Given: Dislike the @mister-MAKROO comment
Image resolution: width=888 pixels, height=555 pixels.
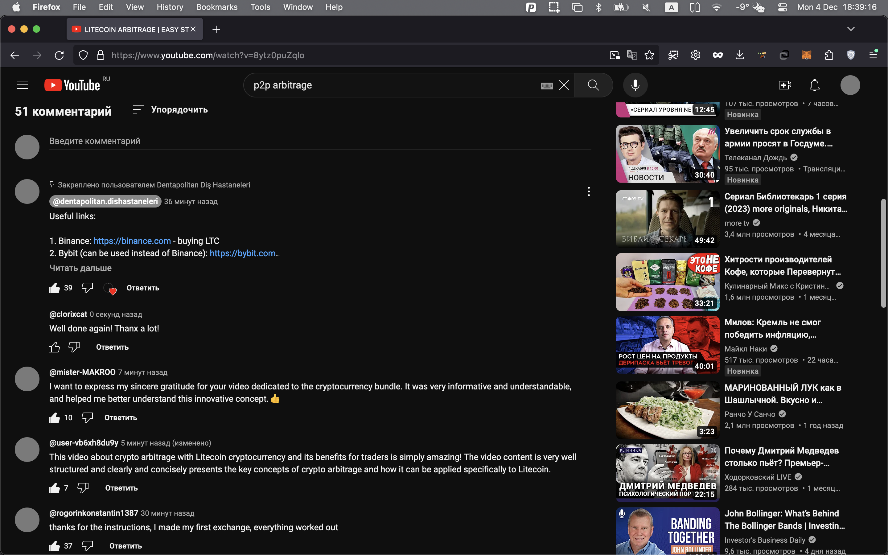Looking at the screenshot, I should pos(87,417).
